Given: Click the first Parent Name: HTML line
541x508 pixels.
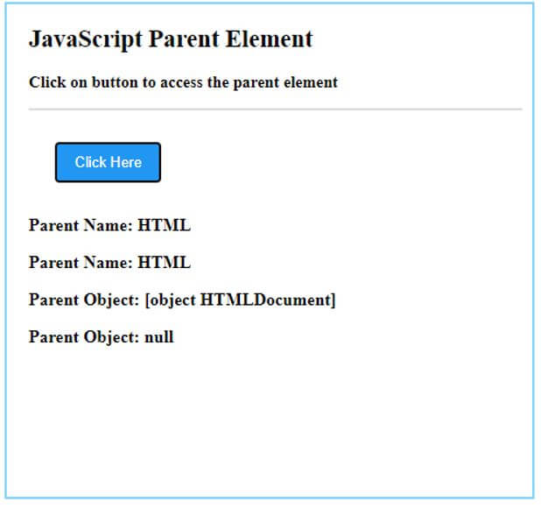Looking at the screenshot, I should tap(109, 225).
